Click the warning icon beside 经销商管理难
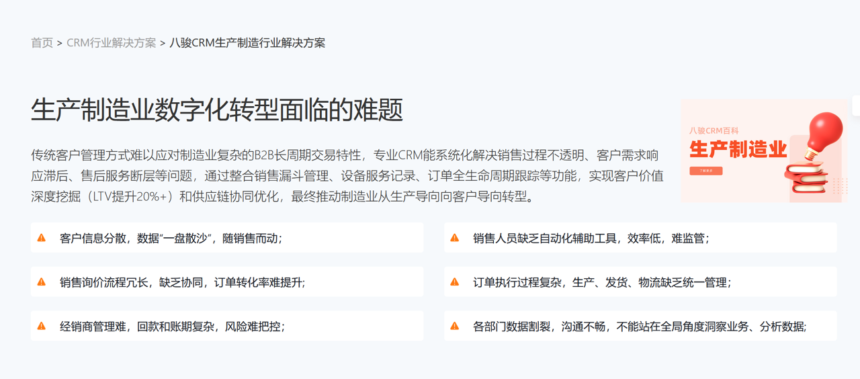 42,326
